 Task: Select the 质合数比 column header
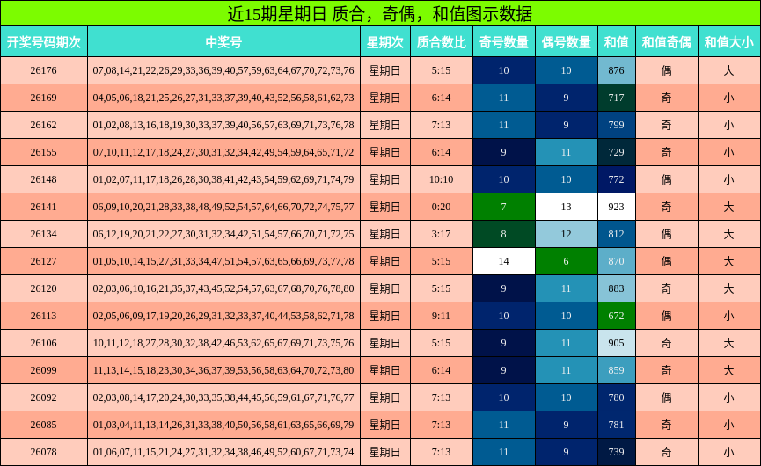click(x=441, y=42)
